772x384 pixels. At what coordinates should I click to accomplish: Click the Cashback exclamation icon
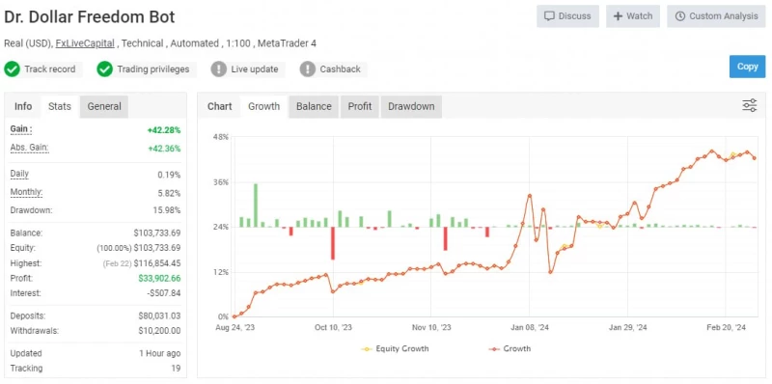click(x=307, y=69)
